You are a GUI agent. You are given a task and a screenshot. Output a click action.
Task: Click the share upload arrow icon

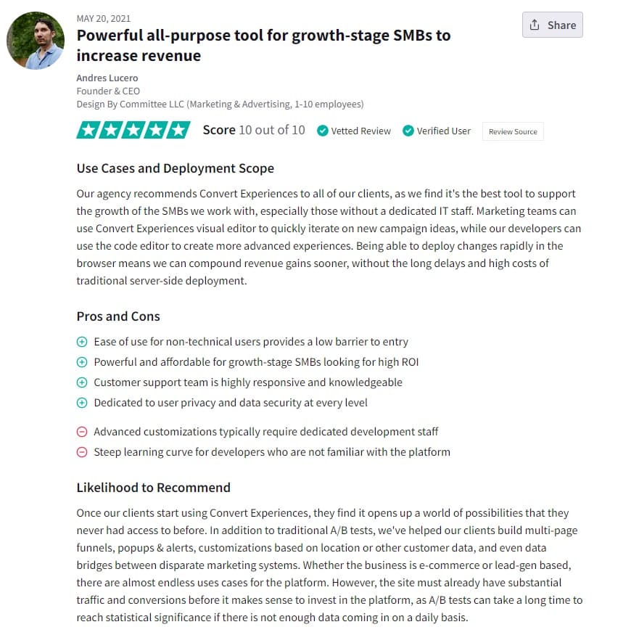coord(535,25)
